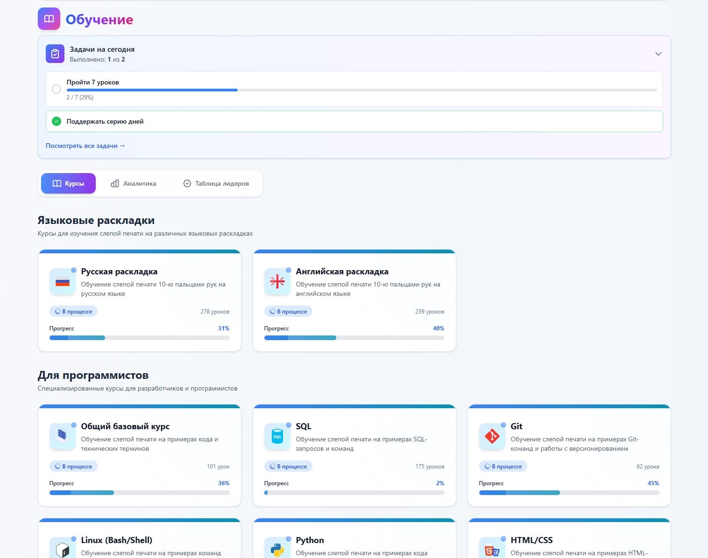
Task: Select the Курсы tab
Action: coord(69,183)
